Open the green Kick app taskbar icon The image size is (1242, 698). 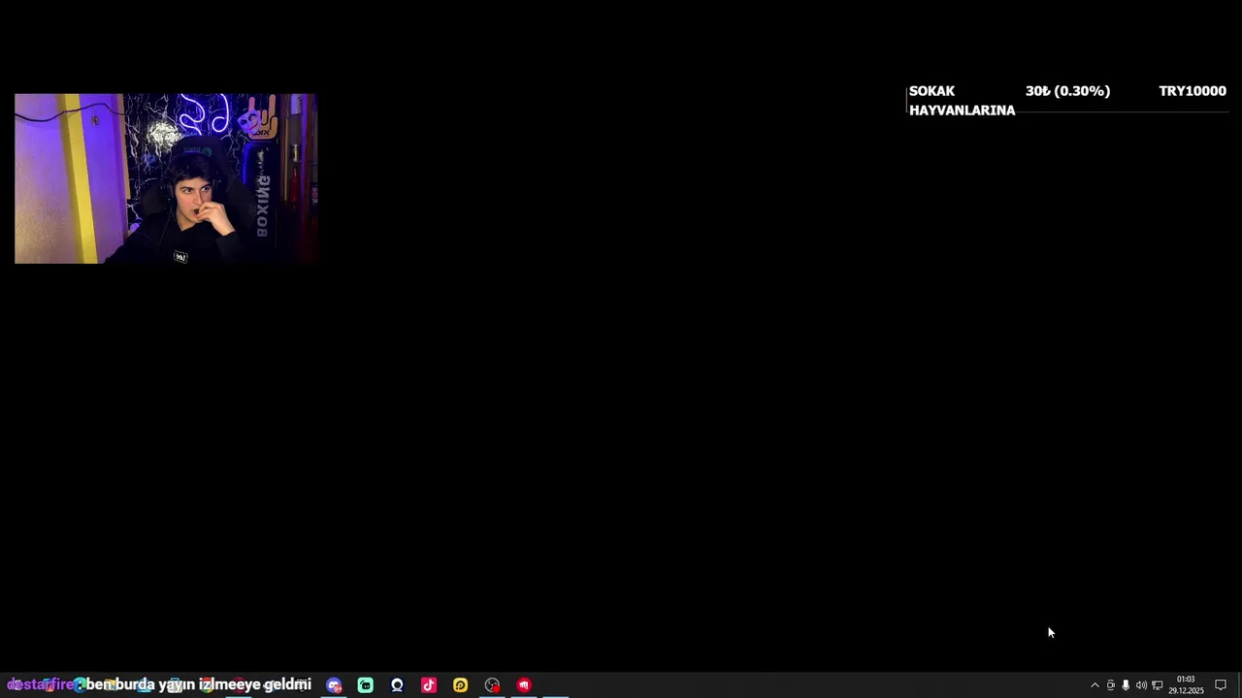366,685
